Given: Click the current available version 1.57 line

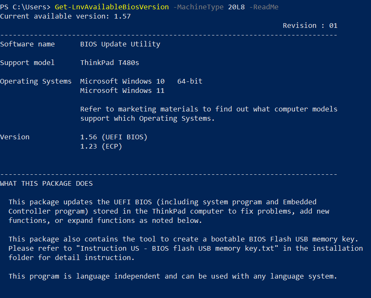Looking at the screenshot, I should coord(65,16).
